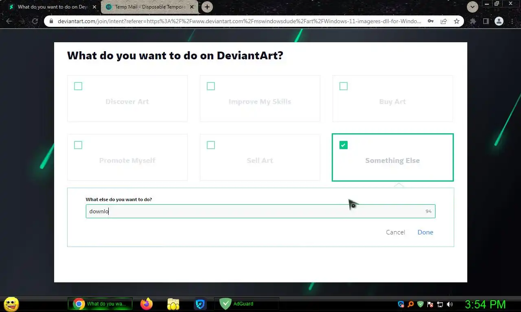Viewport: 521px width, 312px height.
Task: Launch Firefox from the taskbar
Action: (146, 304)
